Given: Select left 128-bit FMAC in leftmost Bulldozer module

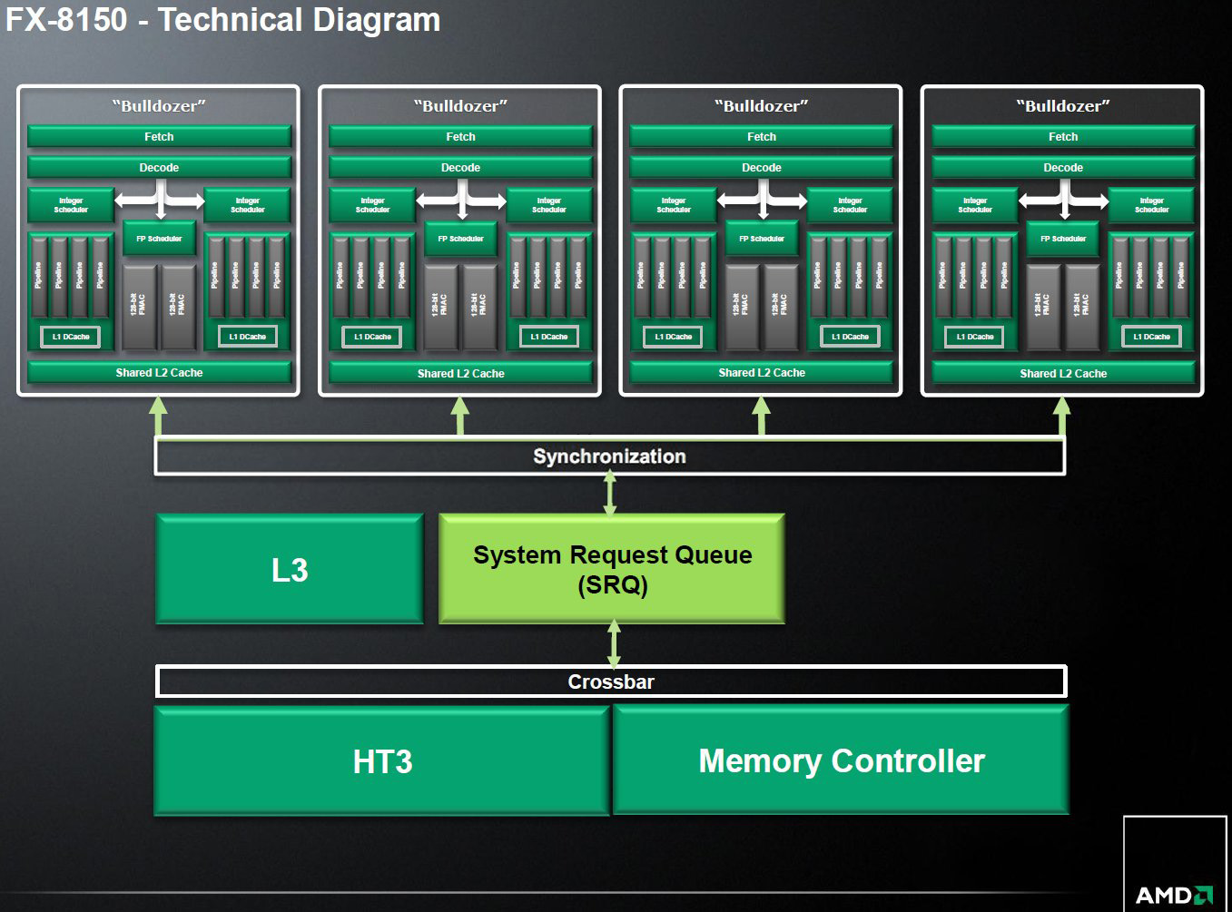Looking at the screenshot, I should point(139,307).
